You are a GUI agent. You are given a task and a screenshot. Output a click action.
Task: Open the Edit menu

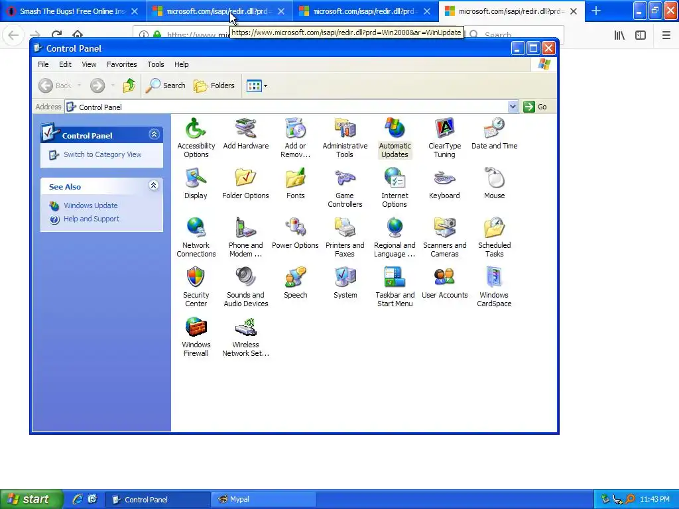[65, 64]
